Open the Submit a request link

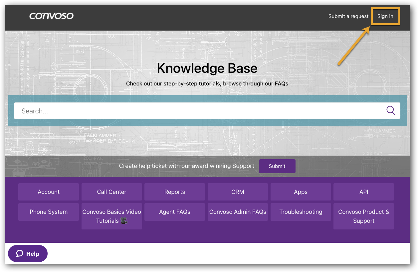[348, 16]
